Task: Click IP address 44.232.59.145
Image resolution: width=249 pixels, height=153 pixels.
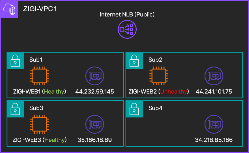Action: pos(95,92)
